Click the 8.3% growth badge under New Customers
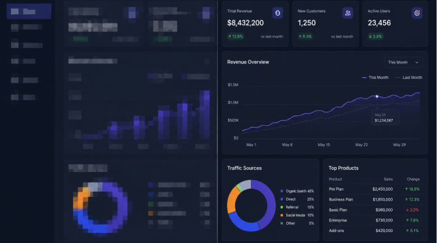This screenshot has height=243, width=437. (305, 36)
